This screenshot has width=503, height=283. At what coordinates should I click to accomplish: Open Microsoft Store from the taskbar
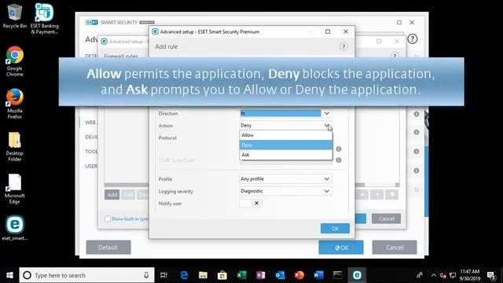click(222, 275)
